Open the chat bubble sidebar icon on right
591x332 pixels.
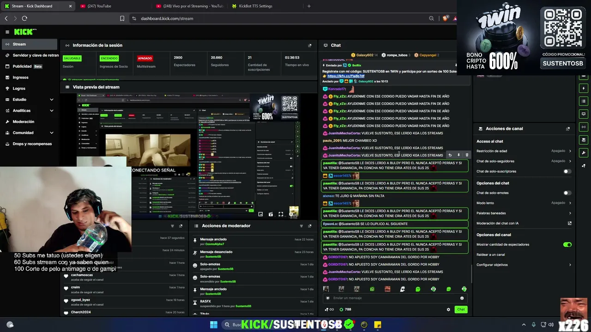pyautogui.click(x=584, y=114)
